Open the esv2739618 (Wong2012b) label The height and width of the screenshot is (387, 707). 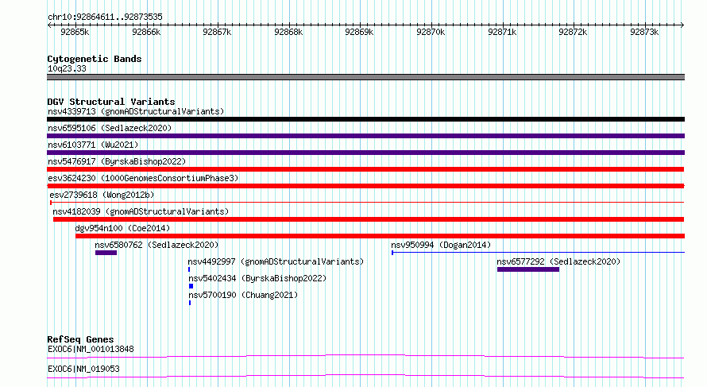point(102,195)
